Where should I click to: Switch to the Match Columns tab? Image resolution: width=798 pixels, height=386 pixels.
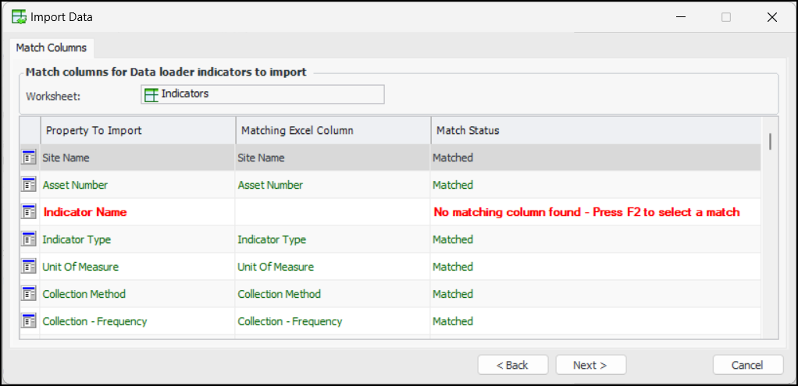[x=52, y=48]
